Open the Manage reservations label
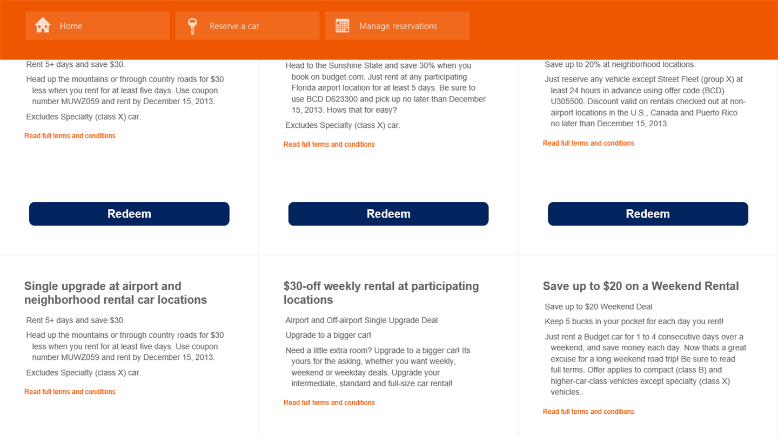Image resolution: width=778 pixels, height=437 pixels. (398, 26)
